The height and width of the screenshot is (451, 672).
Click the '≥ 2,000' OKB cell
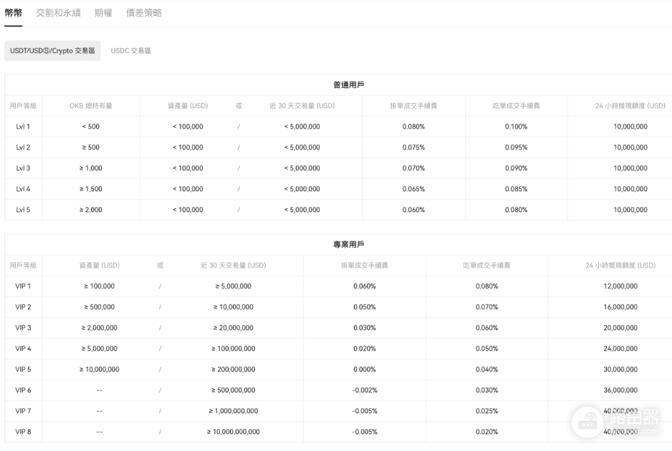[x=91, y=210]
